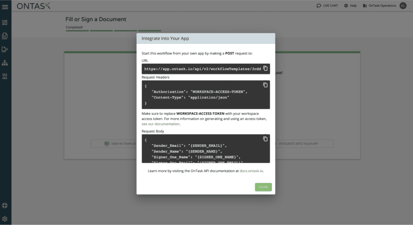Image resolution: width=413 pixels, height=225 pixels.
Task: Click the 'Integrate Into Your App' dialog title
Action: (165, 38)
